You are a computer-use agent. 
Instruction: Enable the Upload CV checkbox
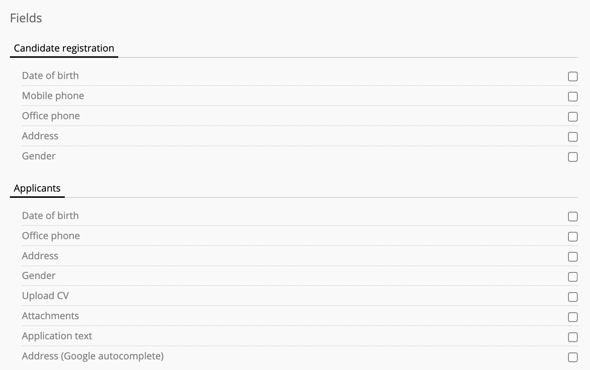coord(573,297)
